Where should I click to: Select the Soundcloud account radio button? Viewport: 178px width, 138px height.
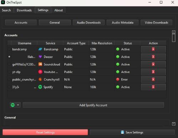point(9,64)
